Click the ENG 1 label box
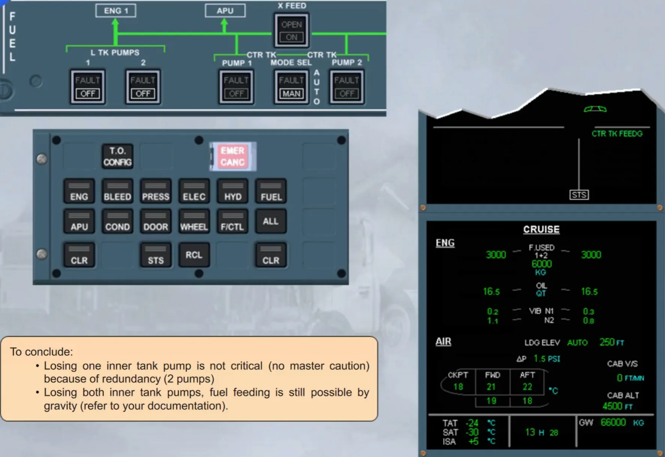665x457 pixels. 116,10
